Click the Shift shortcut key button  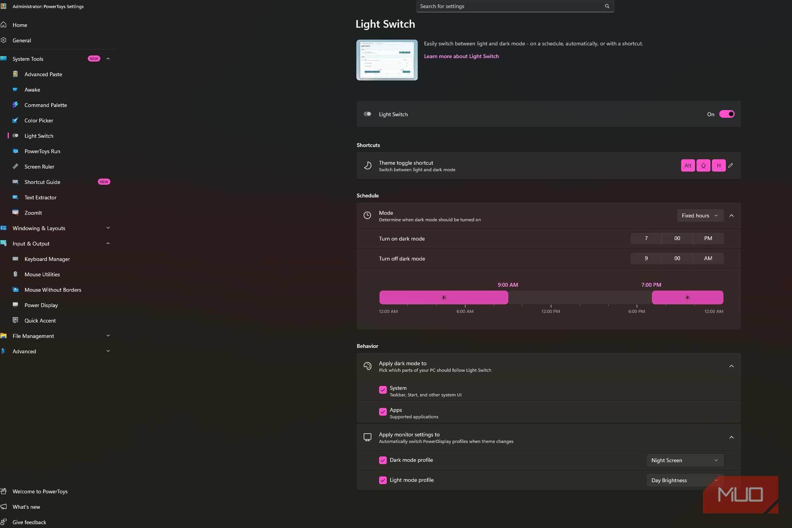point(703,165)
